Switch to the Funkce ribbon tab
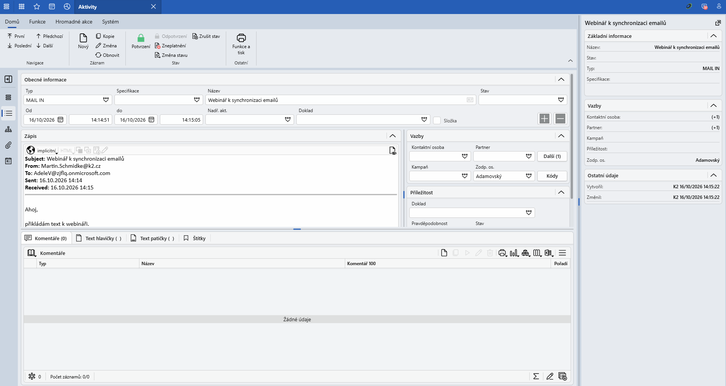Image resolution: width=726 pixels, height=386 pixels. tap(37, 22)
